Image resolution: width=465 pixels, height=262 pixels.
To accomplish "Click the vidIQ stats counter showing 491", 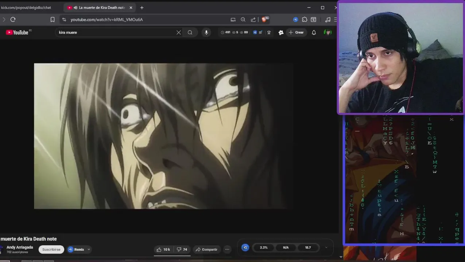I will [x=226, y=32].
